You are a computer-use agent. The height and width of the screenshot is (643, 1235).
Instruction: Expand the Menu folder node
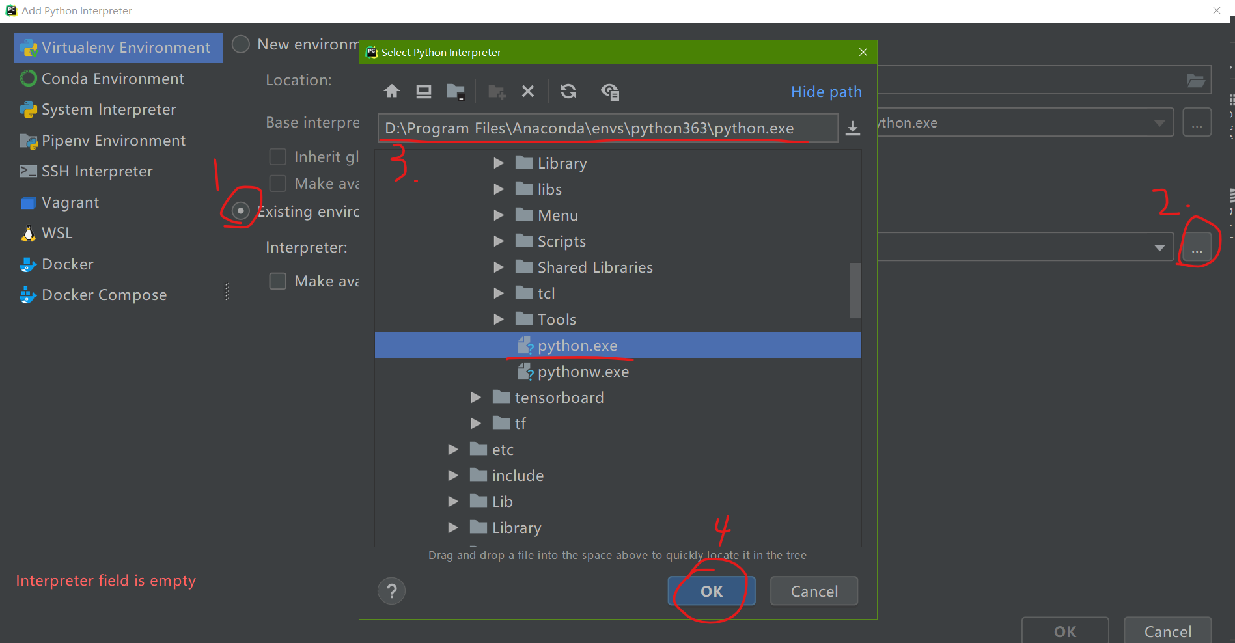(x=499, y=215)
